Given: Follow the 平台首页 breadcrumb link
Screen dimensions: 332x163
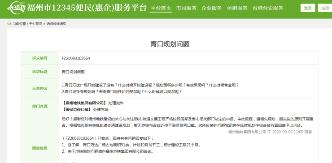Looking at the screenshot, I should coord(35,24).
